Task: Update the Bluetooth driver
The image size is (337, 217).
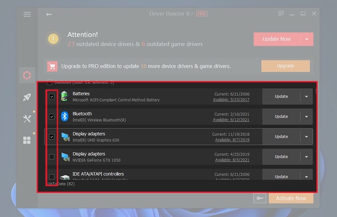Action: [x=281, y=117]
